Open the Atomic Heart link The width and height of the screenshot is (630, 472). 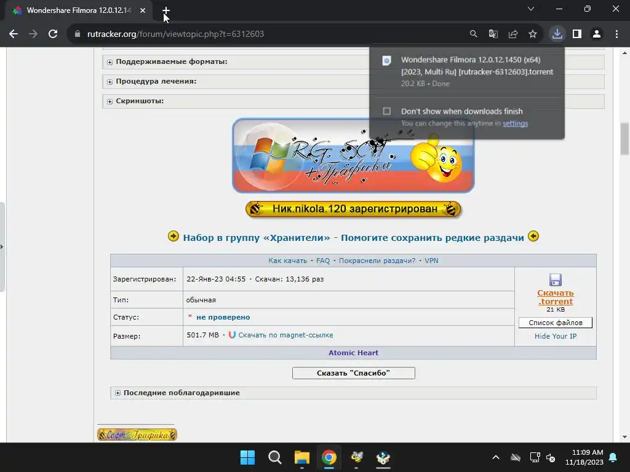[353, 353]
